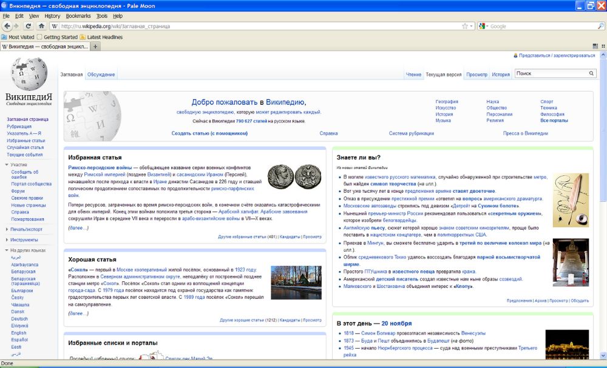Click the login user icon at top right

(x=515, y=56)
